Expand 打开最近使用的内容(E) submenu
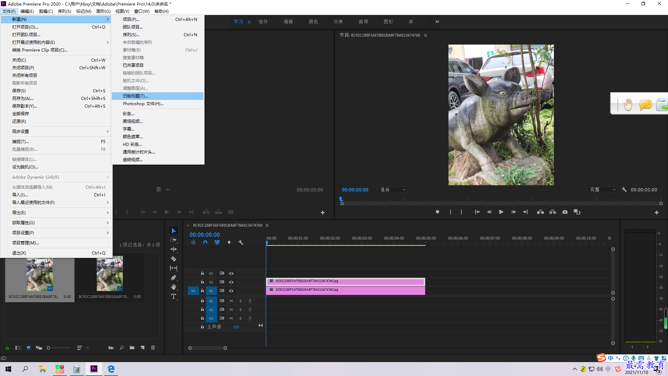 56,42
